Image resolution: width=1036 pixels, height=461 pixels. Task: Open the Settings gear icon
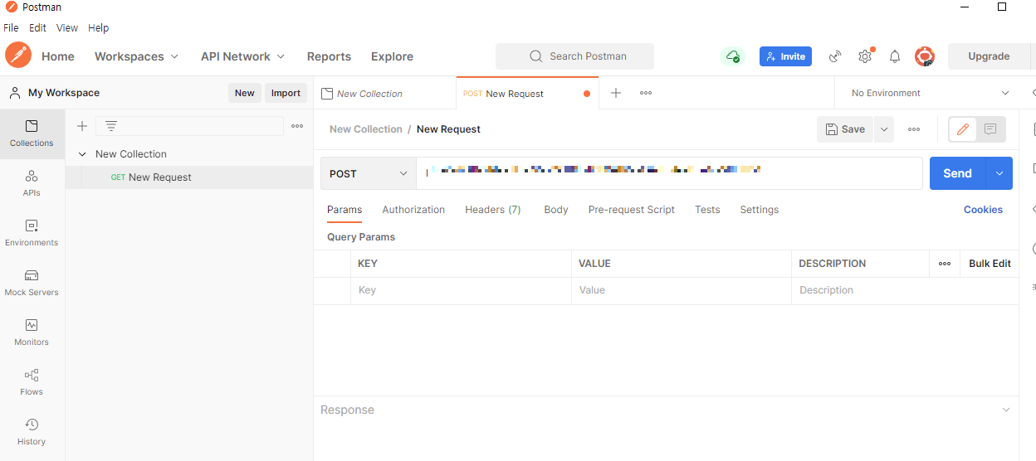coord(865,56)
